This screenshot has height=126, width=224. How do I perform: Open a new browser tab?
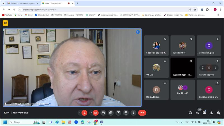click(x=77, y=3)
